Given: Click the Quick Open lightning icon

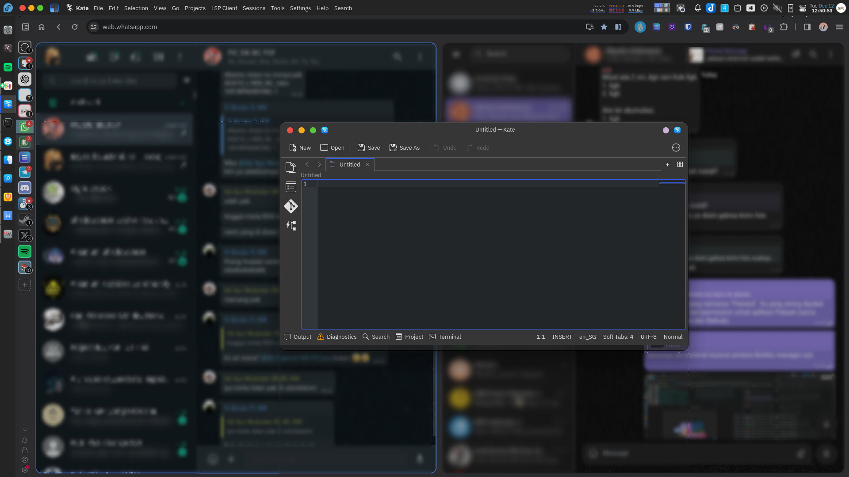Looking at the screenshot, I should pyautogui.click(x=668, y=164).
